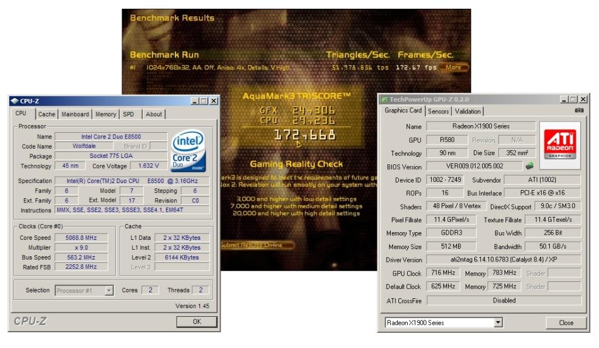599x348 pixels.
Task: Open the Memory tab in CPU-Z
Action: coord(106,114)
